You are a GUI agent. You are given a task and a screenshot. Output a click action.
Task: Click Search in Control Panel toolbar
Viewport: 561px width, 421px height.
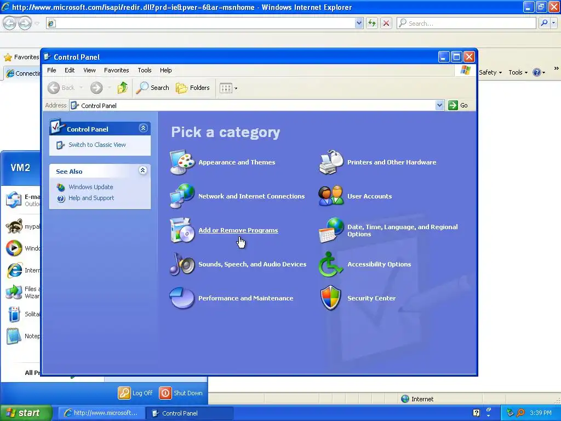153,88
